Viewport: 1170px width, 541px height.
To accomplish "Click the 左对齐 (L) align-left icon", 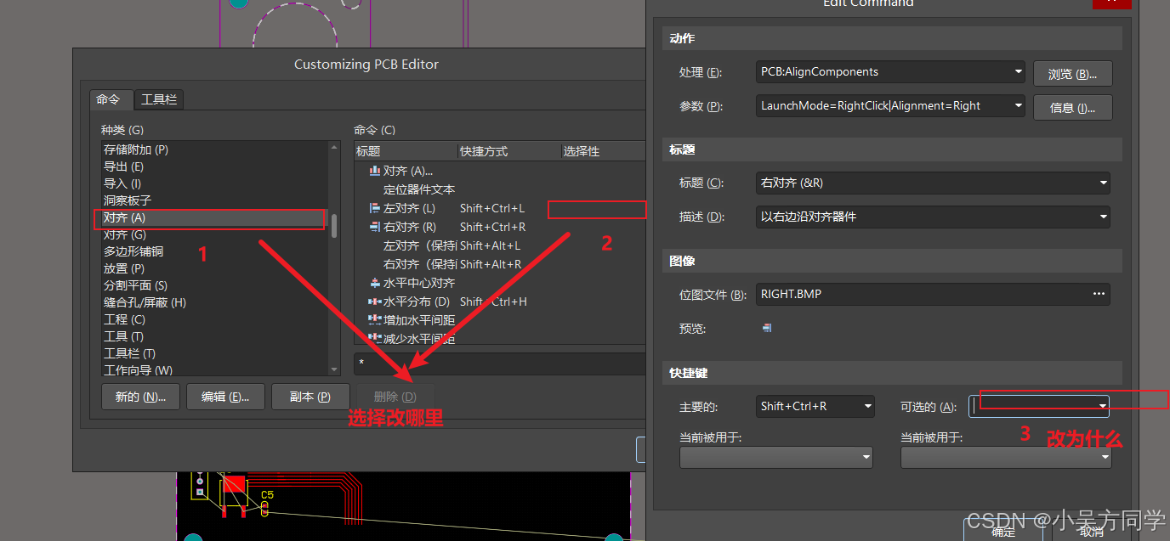I will 374,208.
